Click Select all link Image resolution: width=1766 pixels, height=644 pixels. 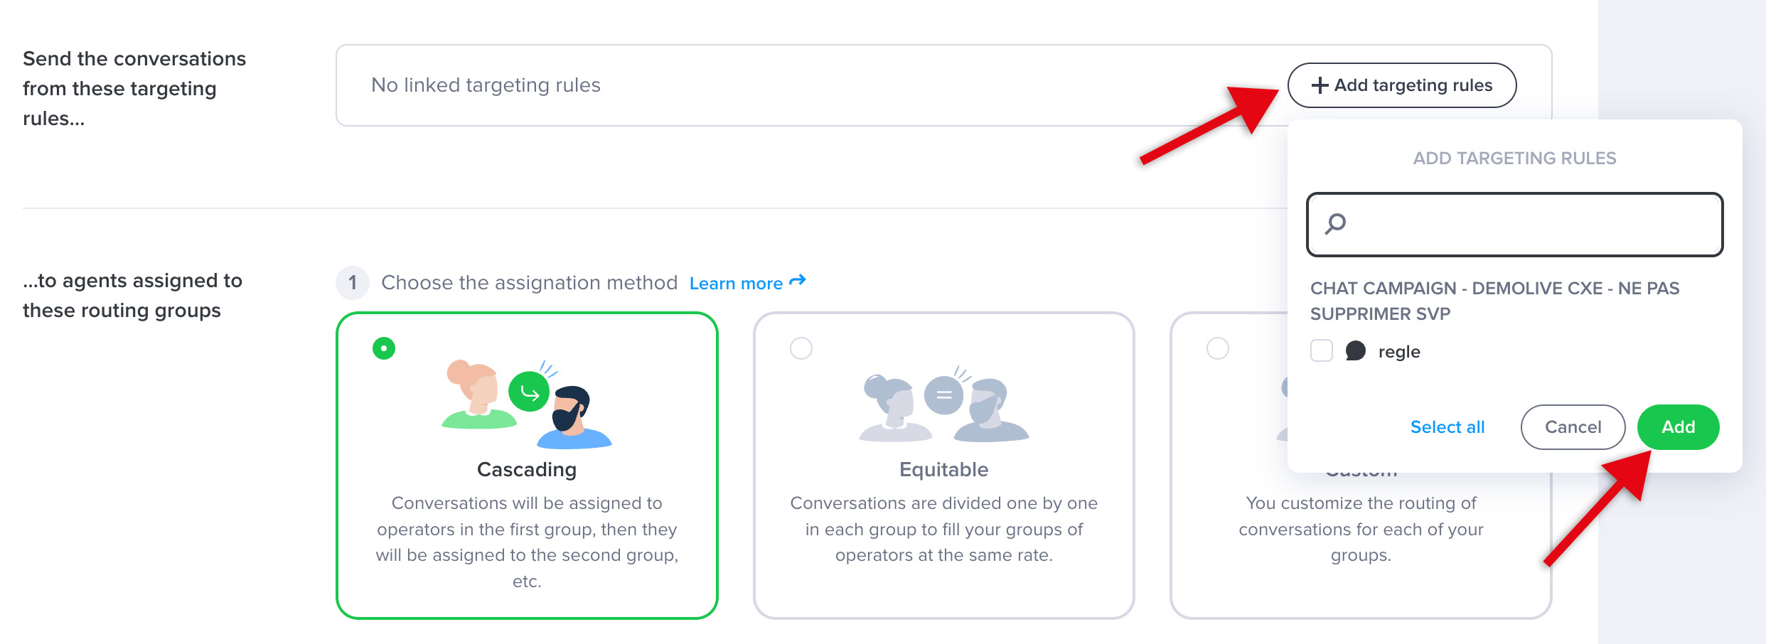(x=1447, y=427)
